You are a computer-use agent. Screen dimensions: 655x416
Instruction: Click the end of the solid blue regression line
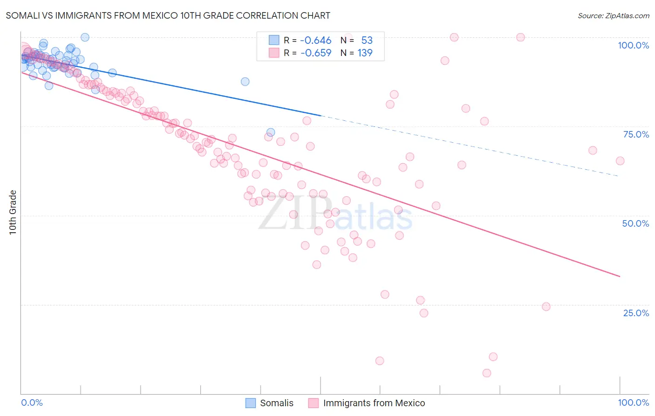(321, 115)
